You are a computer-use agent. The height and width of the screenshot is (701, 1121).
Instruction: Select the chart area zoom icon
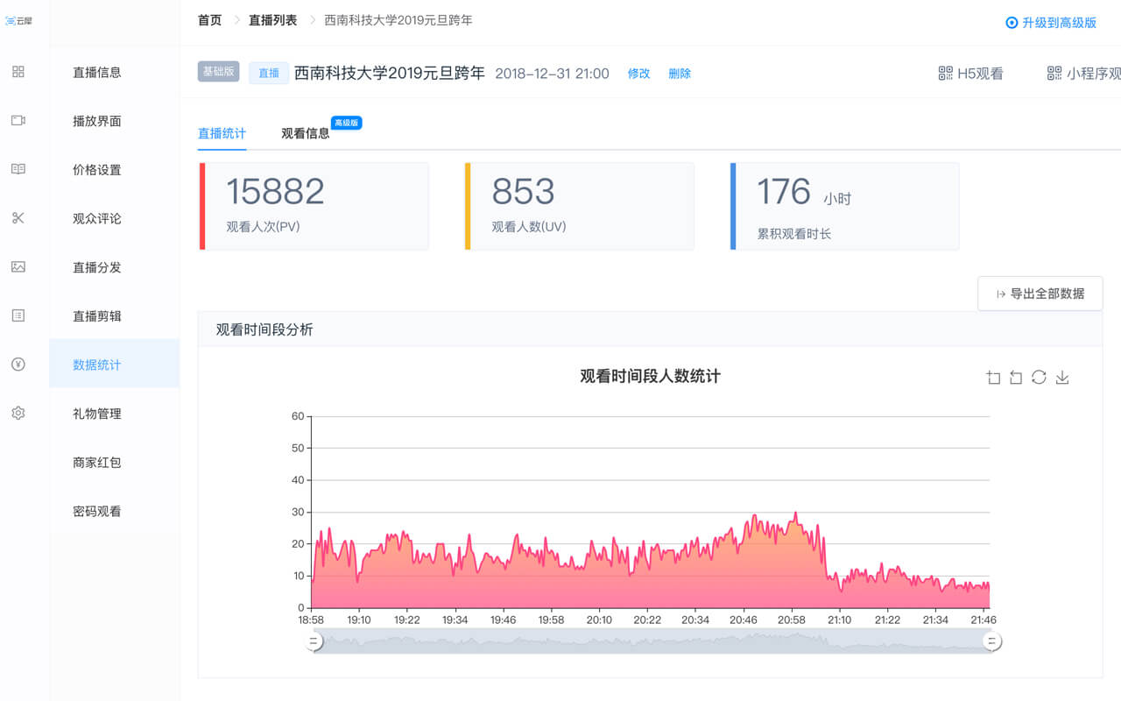click(x=993, y=378)
